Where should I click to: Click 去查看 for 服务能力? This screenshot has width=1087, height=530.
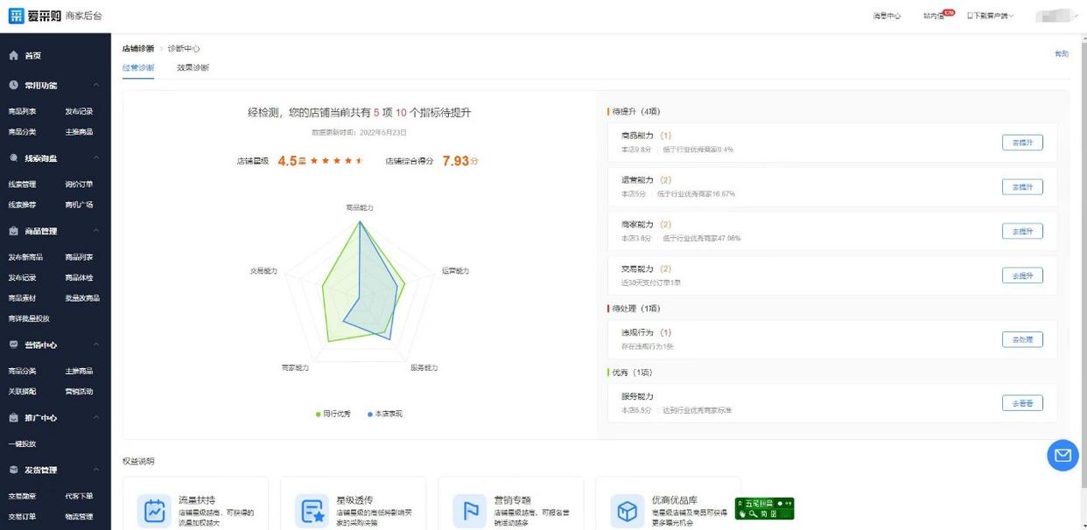(x=1021, y=403)
